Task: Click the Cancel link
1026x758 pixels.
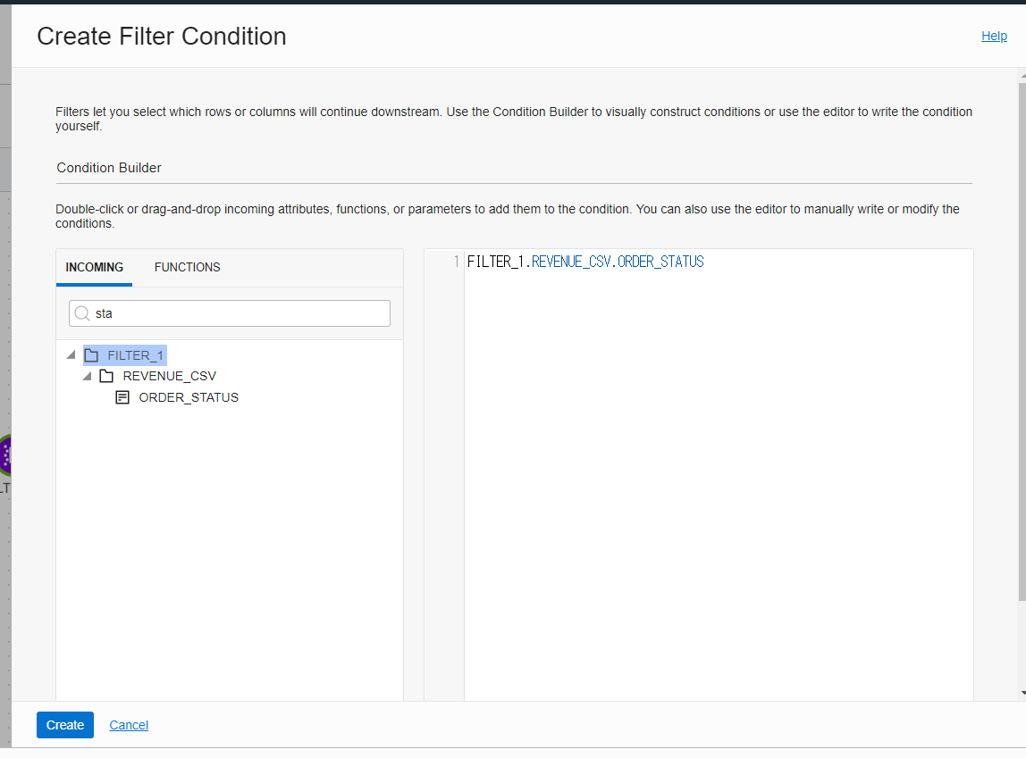Action: pyautogui.click(x=129, y=725)
